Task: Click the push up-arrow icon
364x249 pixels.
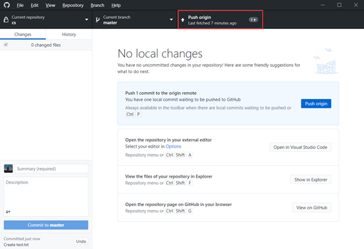Action: 183,20
